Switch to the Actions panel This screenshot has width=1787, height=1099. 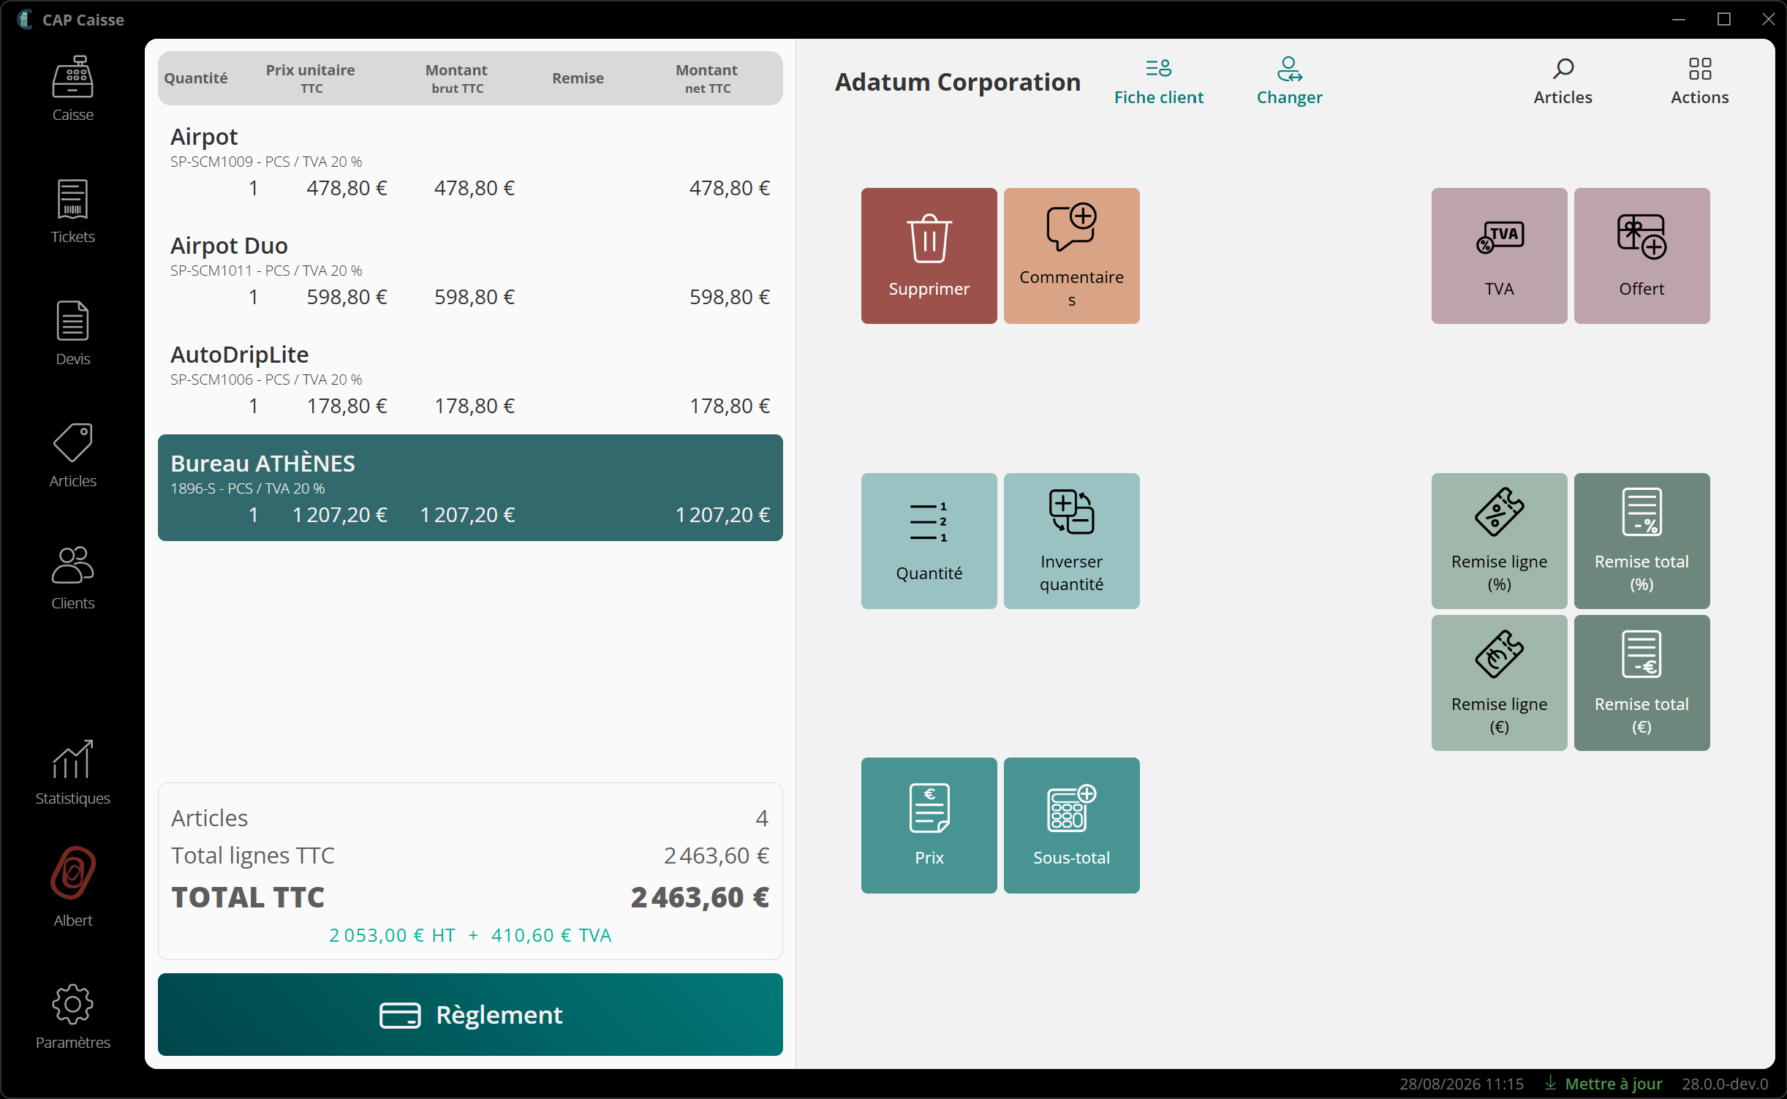click(1699, 82)
